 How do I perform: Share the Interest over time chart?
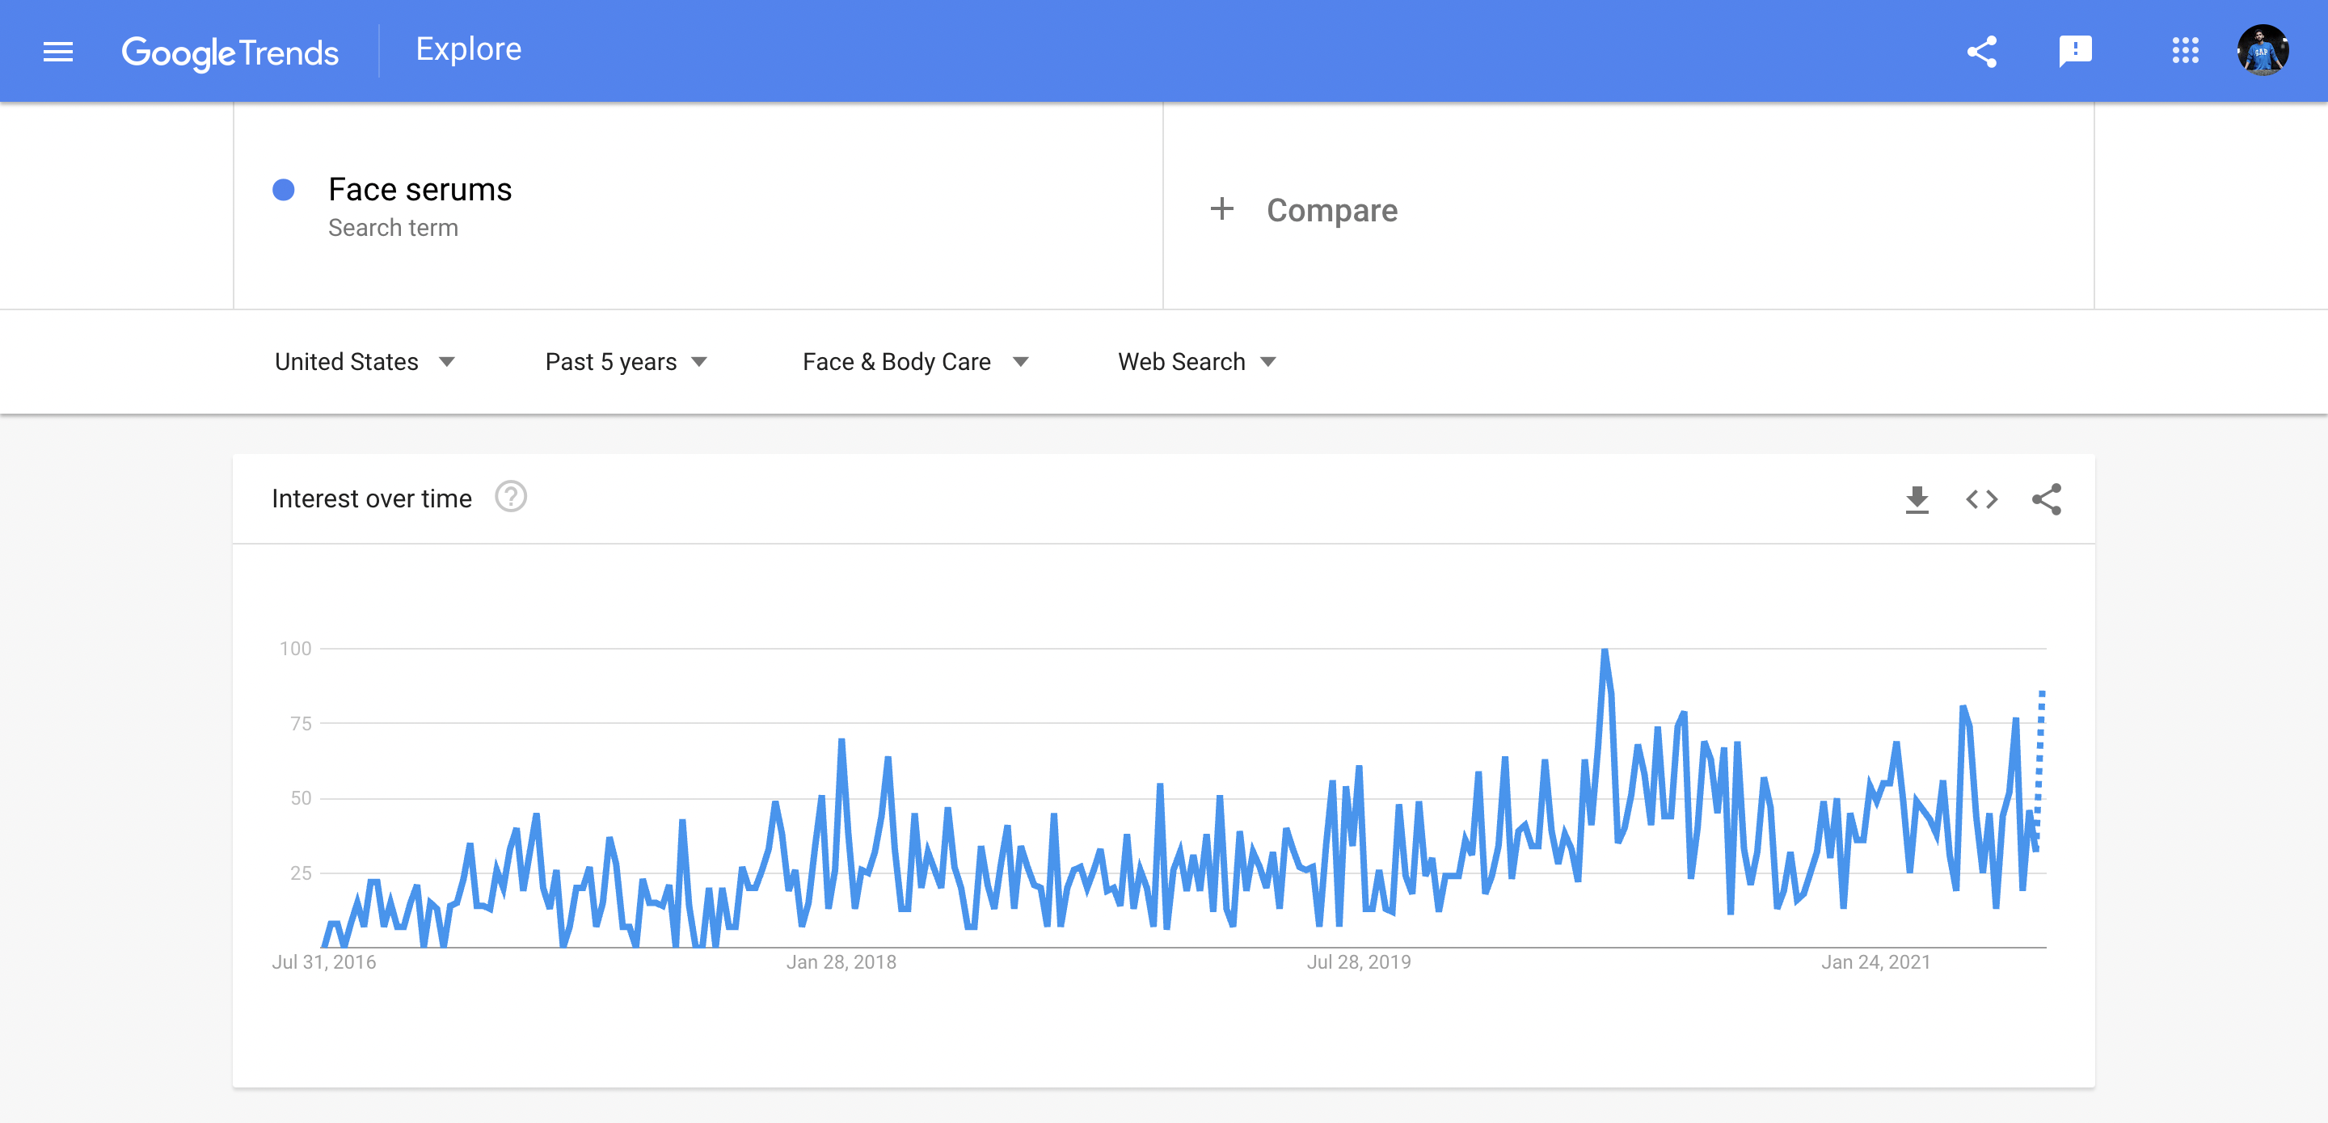pos(2046,498)
